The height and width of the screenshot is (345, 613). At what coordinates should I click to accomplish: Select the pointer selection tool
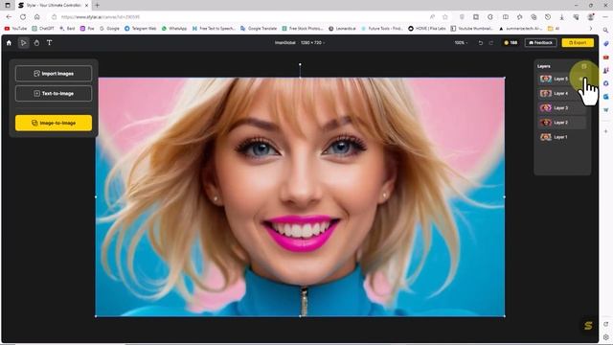pyautogui.click(x=23, y=42)
